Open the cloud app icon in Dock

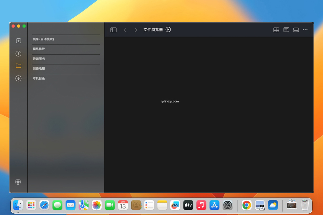(x=273, y=205)
